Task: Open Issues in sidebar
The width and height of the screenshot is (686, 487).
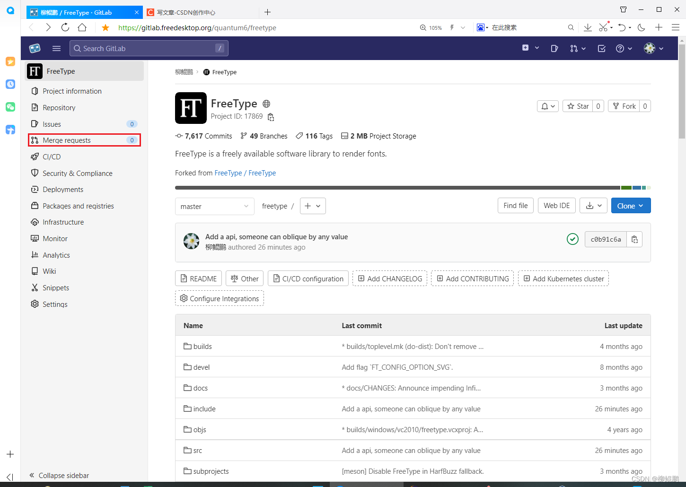Action: click(85, 124)
